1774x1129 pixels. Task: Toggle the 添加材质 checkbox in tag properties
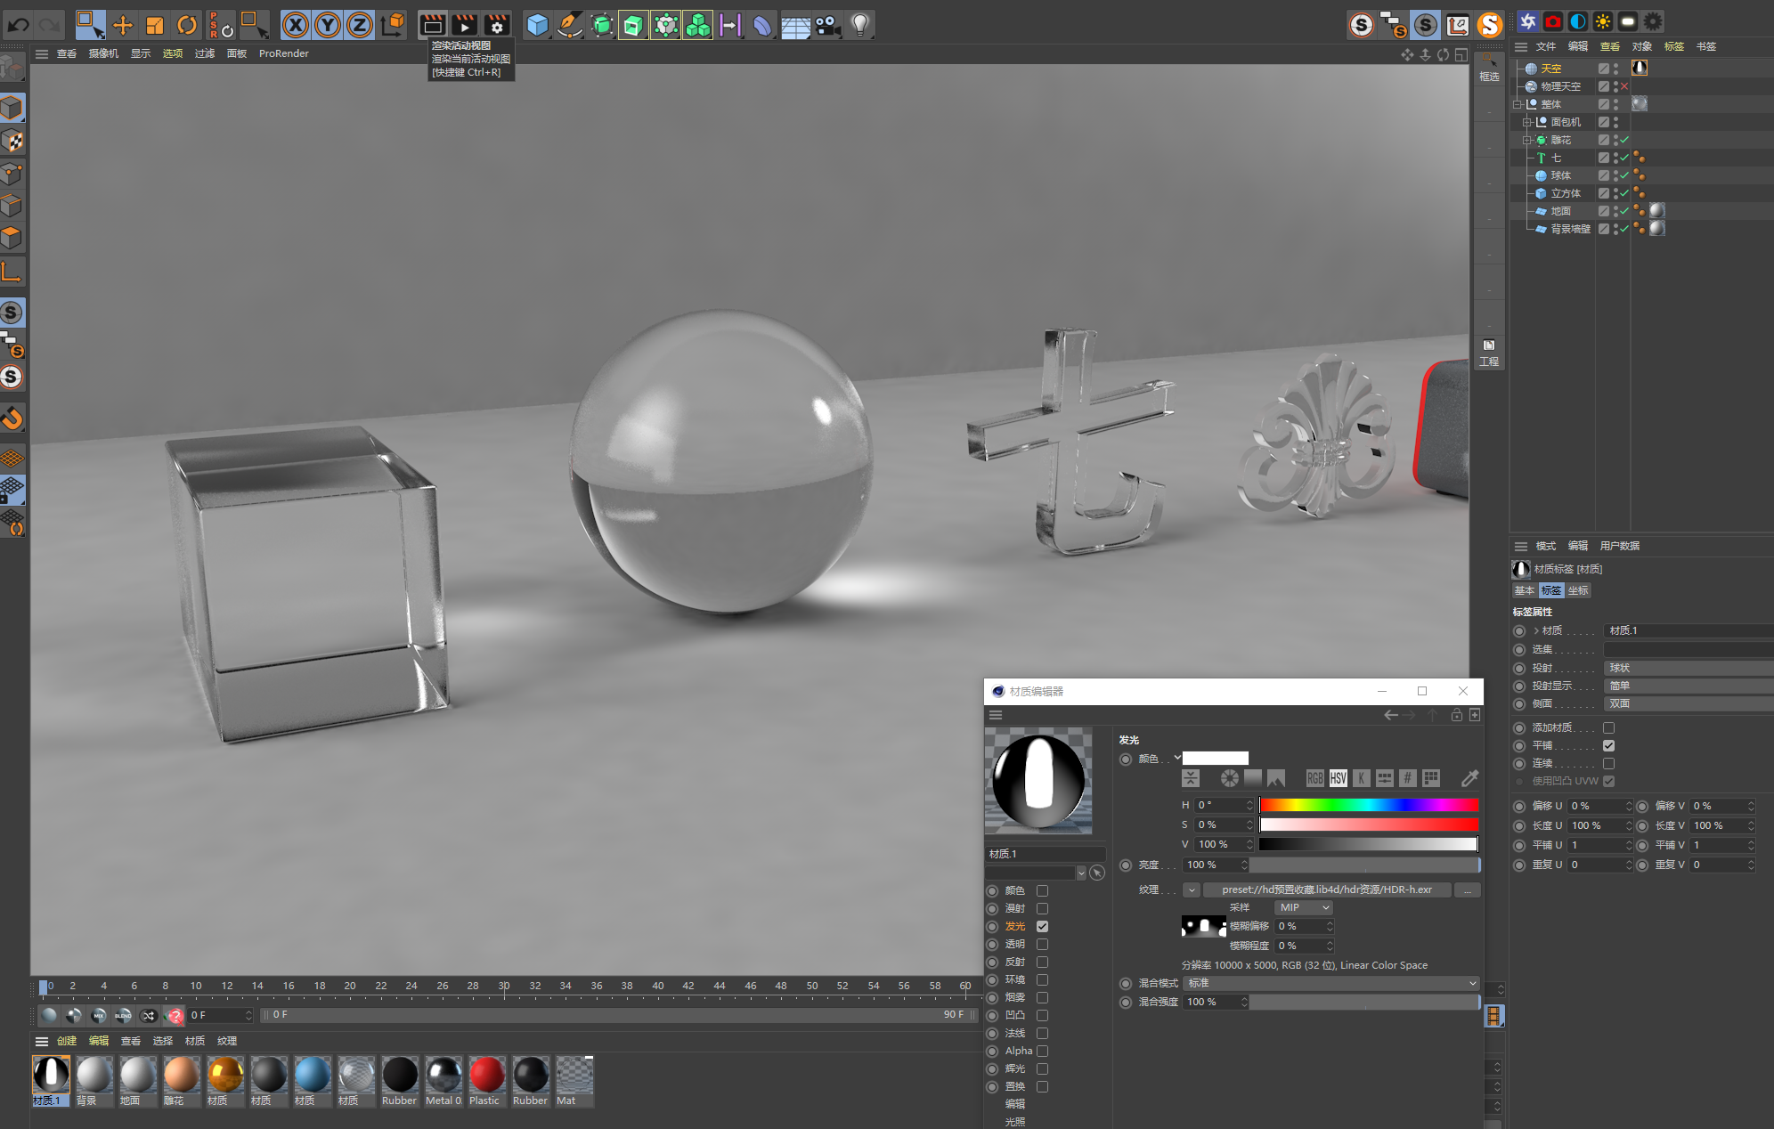pyautogui.click(x=1608, y=727)
